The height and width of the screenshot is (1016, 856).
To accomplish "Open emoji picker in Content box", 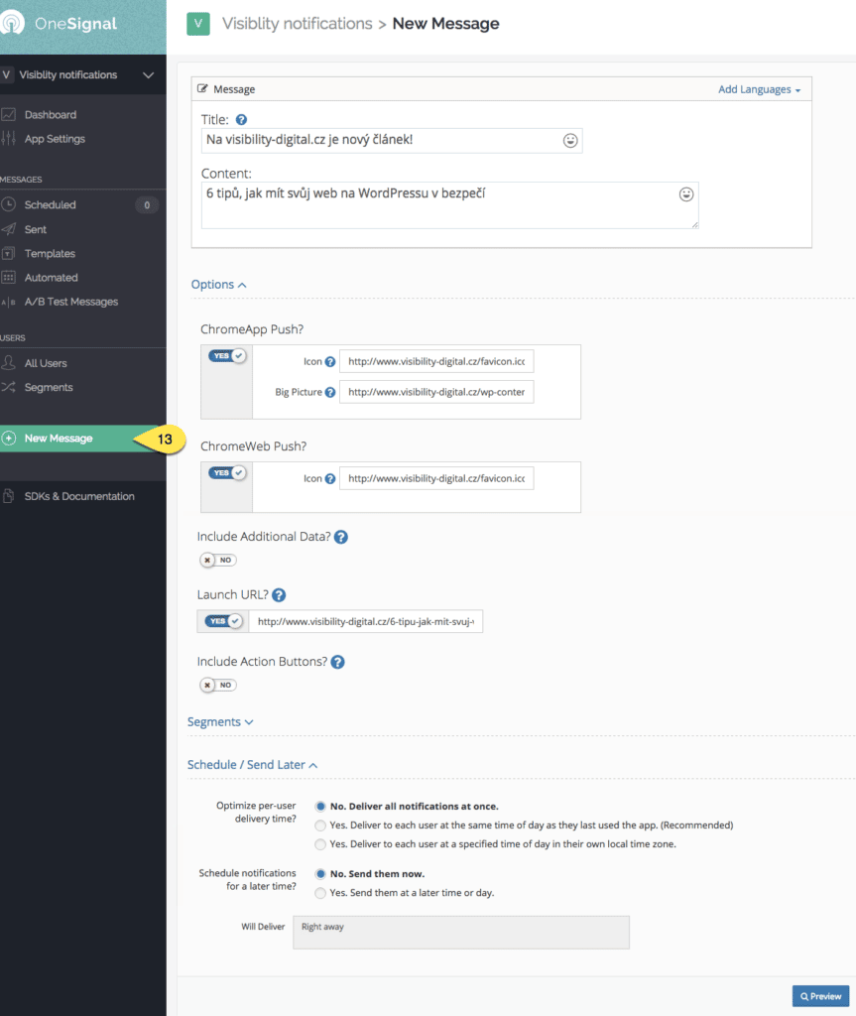I will coord(686,194).
